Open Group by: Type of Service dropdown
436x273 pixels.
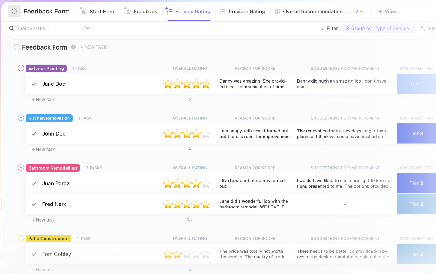pos(379,28)
